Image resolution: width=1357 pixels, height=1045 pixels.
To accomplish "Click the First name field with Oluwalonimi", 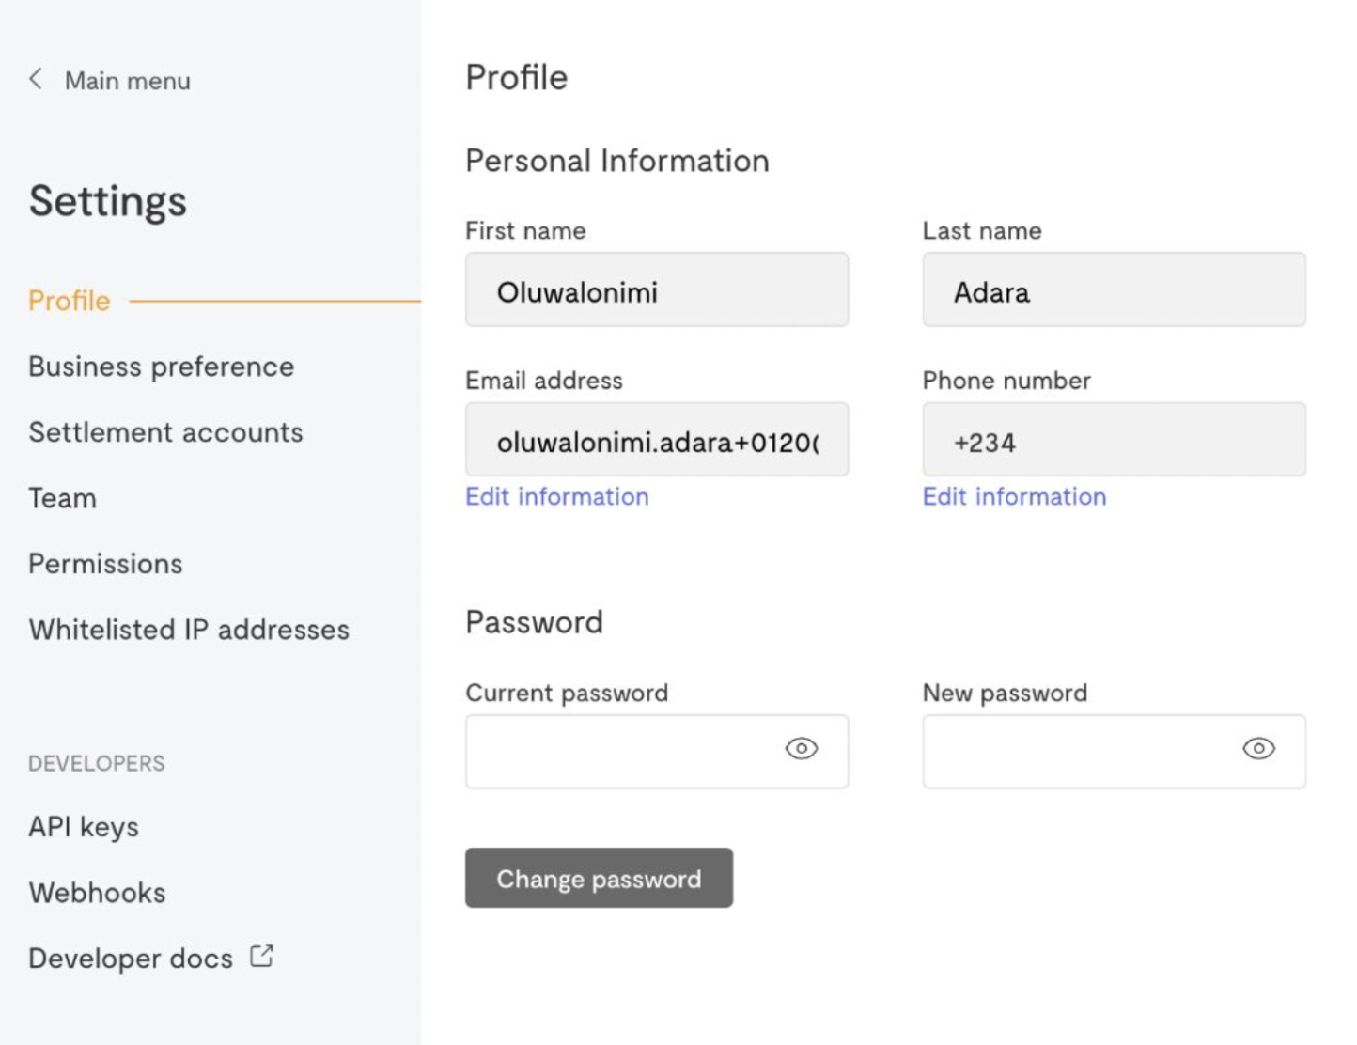I will [656, 290].
